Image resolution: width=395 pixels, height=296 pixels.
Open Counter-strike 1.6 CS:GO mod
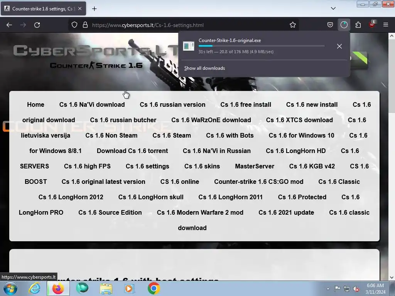coord(259,182)
